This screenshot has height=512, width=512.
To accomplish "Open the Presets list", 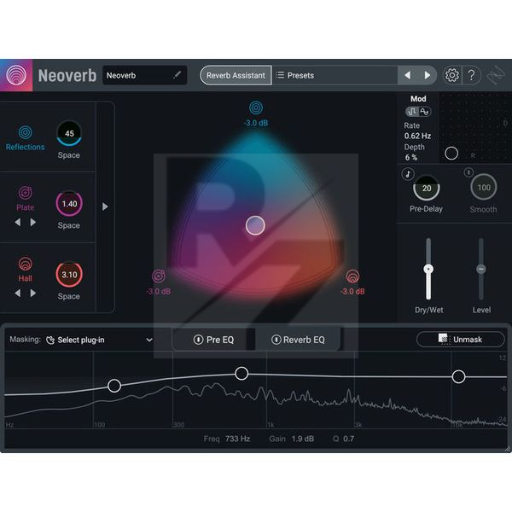I will 295,75.
